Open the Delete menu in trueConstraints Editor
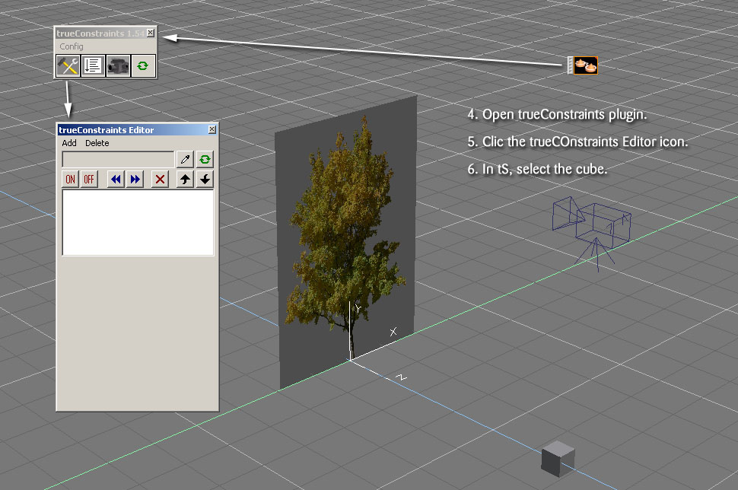 coord(97,143)
